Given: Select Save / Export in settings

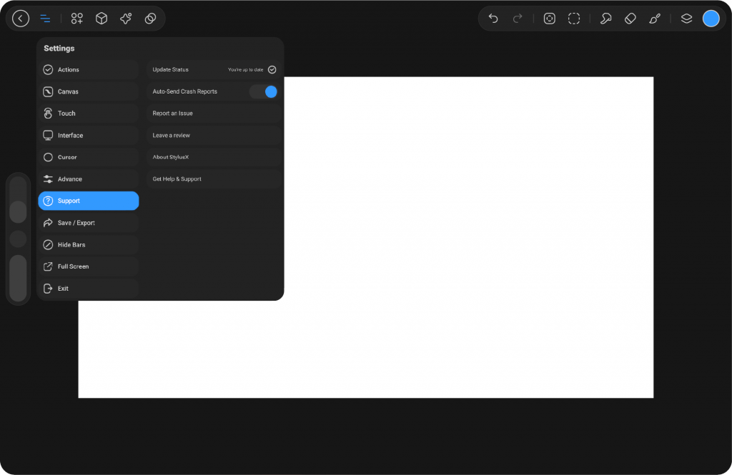Looking at the screenshot, I should pyautogui.click(x=88, y=223).
